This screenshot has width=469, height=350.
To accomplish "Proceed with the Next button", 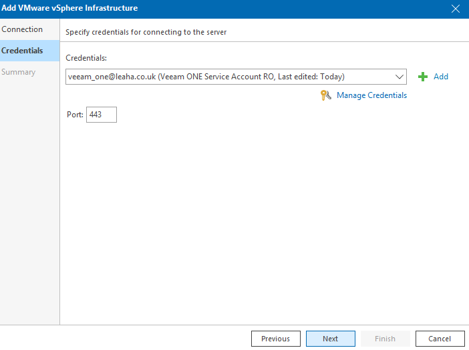I will click(x=331, y=339).
